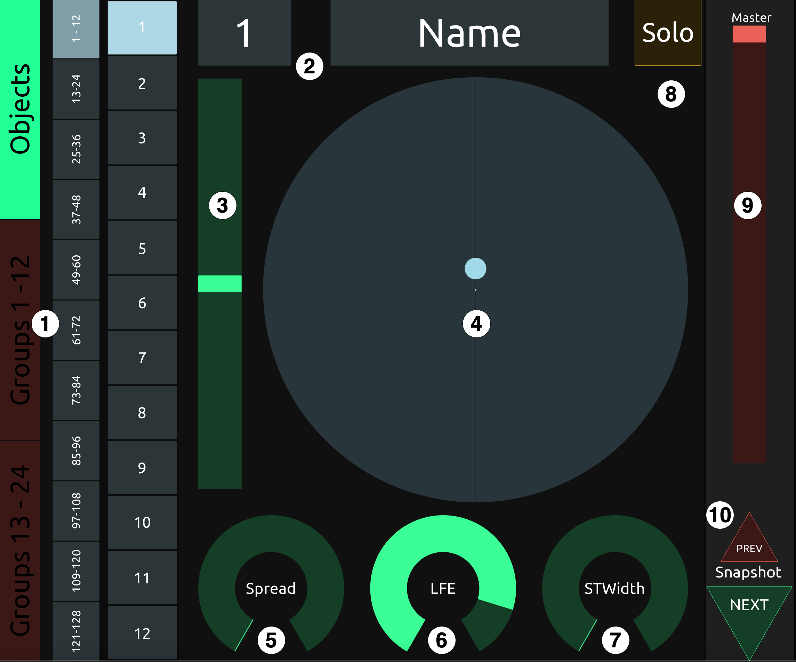Screen dimensions: 796x662
Task: Click the Name field
Action: [469, 33]
